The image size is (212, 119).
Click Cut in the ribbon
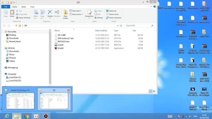19,11
